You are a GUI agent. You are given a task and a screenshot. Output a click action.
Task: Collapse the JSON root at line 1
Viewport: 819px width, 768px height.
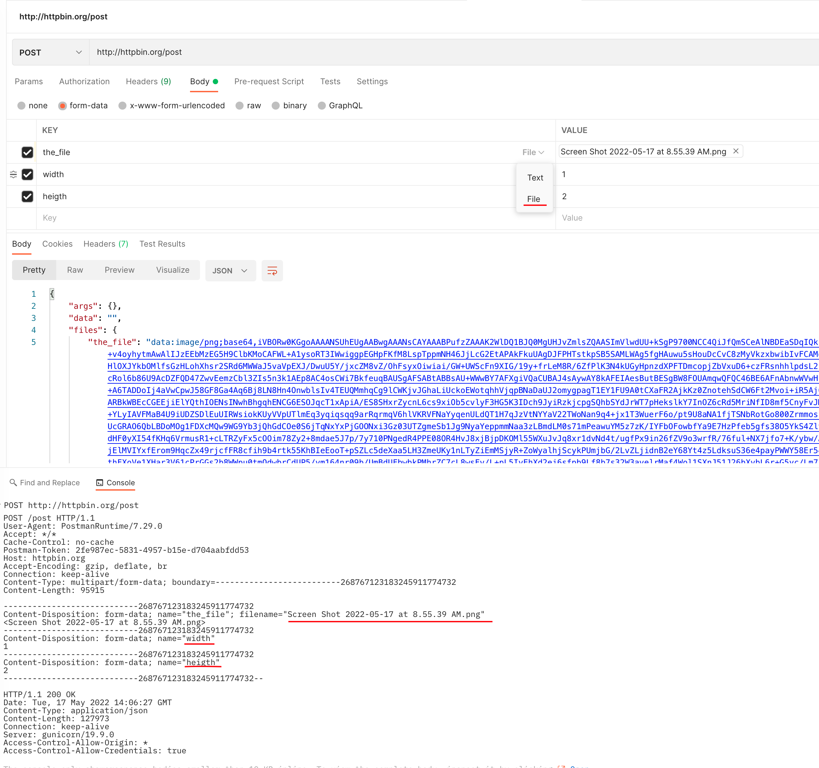click(x=52, y=294)
